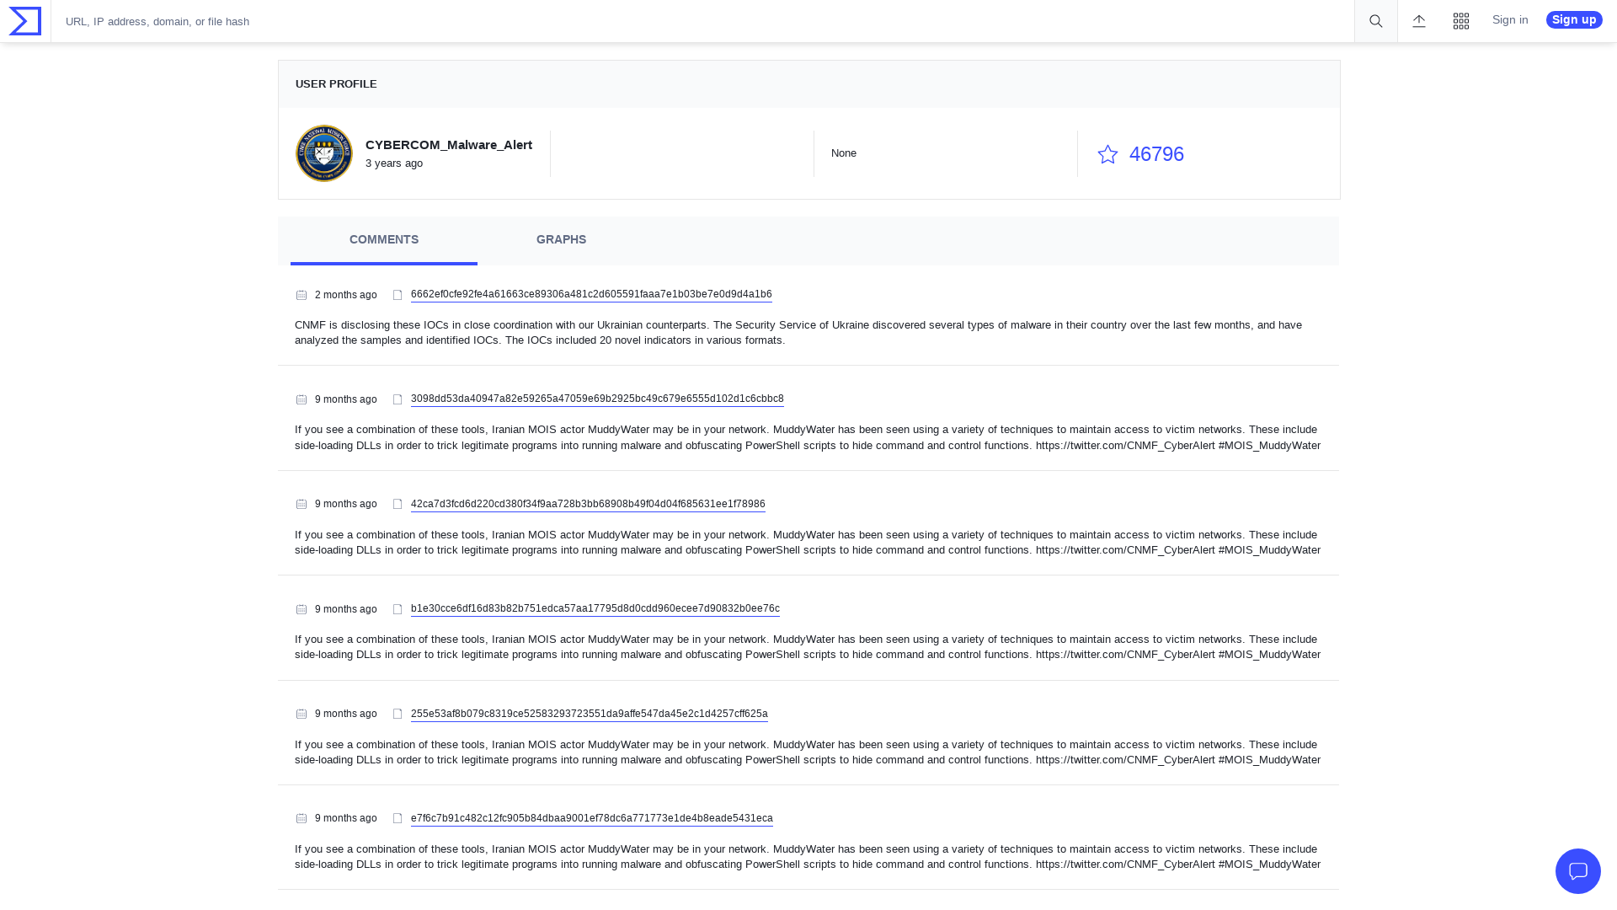Click the Sign up button
This screenshot has width=1617, height=910.
pyautogui.click(x=1574, y=20)
